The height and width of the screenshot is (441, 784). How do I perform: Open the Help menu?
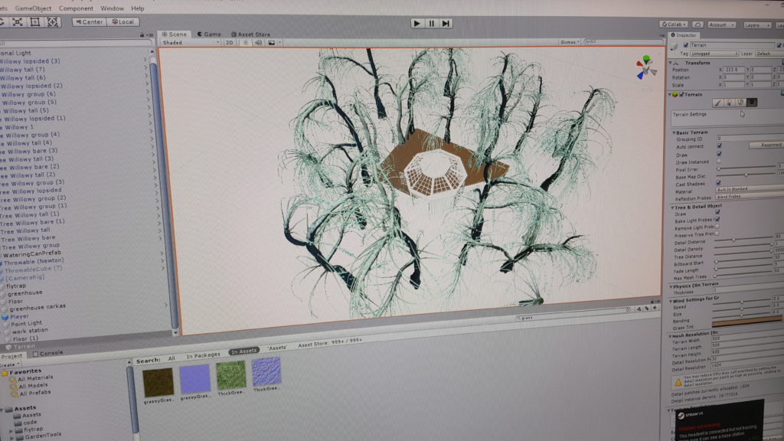pyautogui.click(x=138, y=8)
